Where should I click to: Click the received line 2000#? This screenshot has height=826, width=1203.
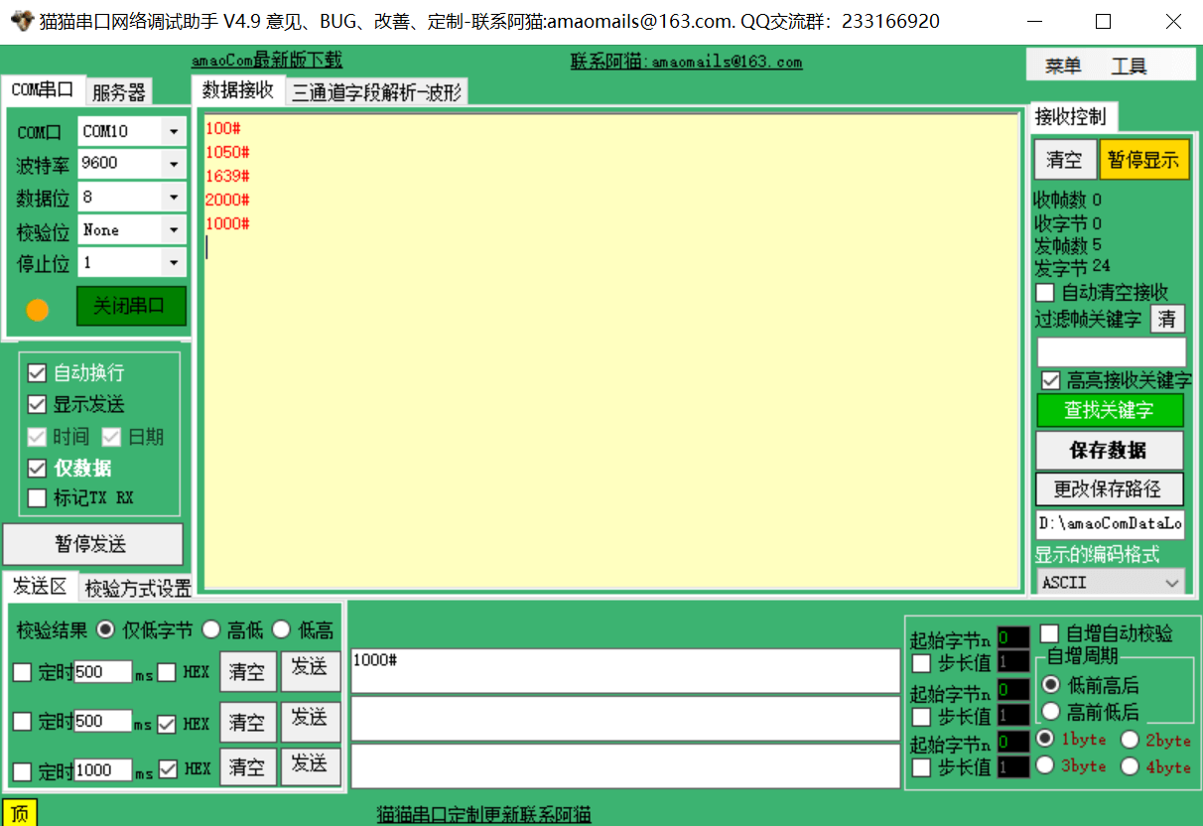click(227, 201)
